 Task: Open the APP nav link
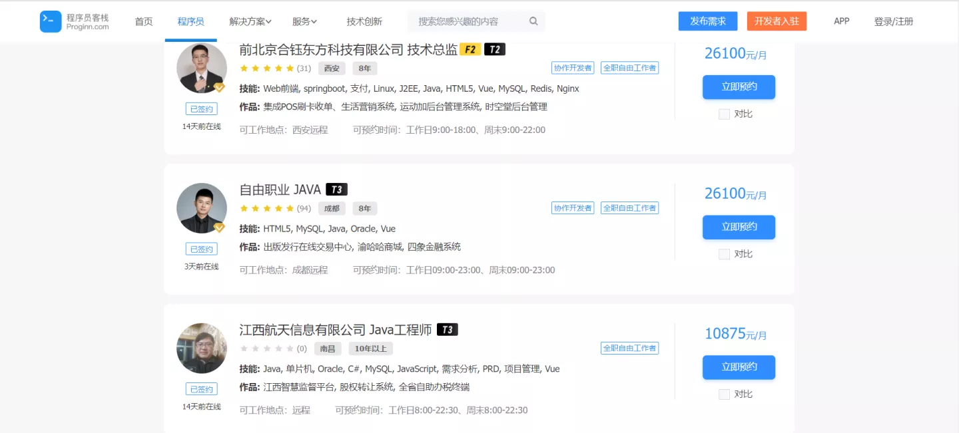click(x=842, y=21)
